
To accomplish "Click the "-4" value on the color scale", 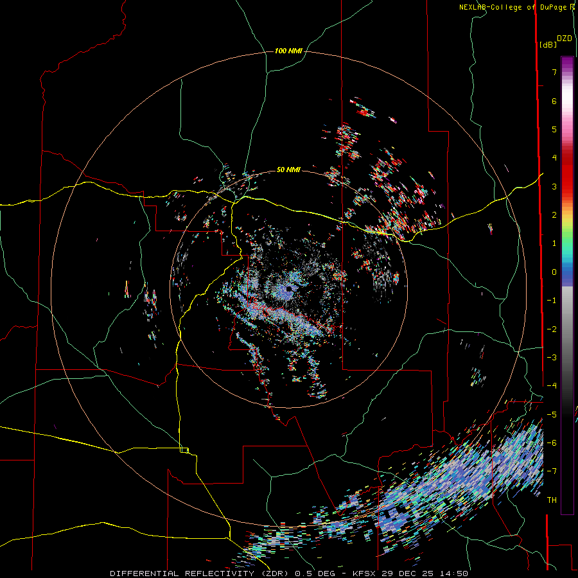I will 552,386.
